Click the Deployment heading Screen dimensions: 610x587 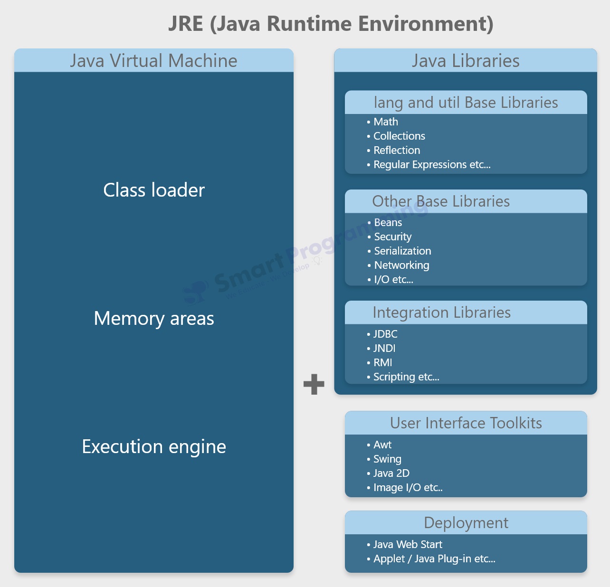(x=466, y=522)
